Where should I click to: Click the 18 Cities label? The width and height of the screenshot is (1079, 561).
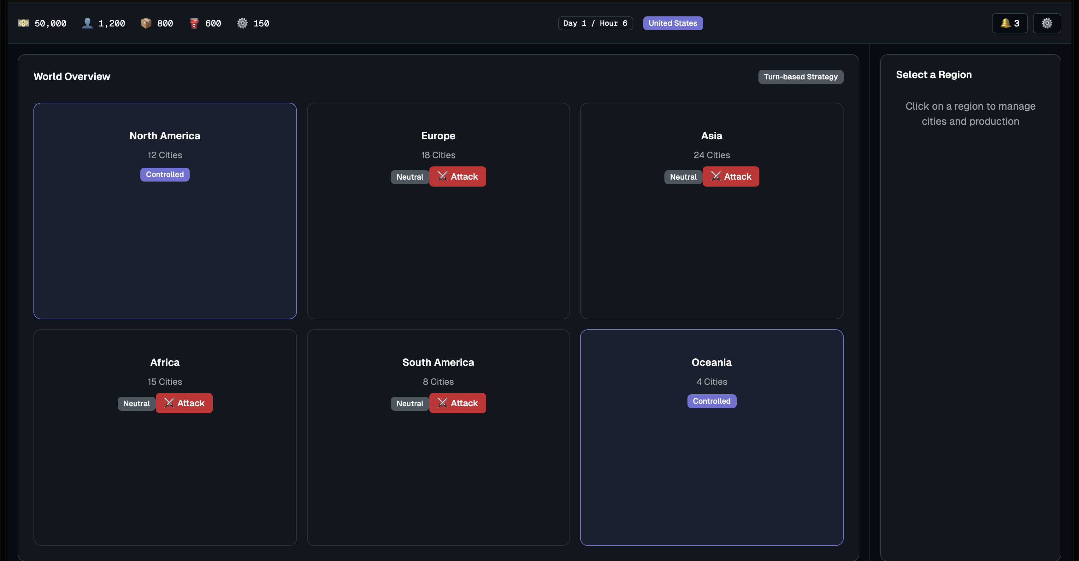coord(438,155)
